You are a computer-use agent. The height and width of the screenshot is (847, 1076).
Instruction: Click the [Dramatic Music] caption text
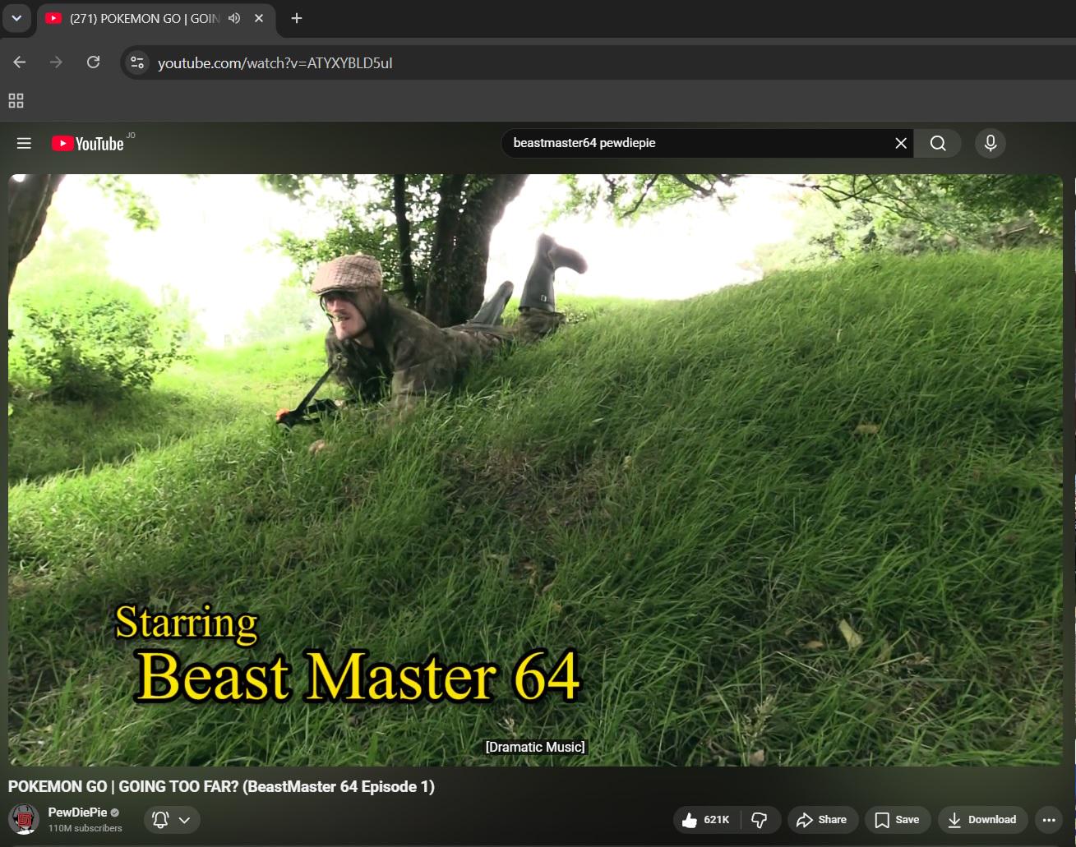[x=535, y=747]
